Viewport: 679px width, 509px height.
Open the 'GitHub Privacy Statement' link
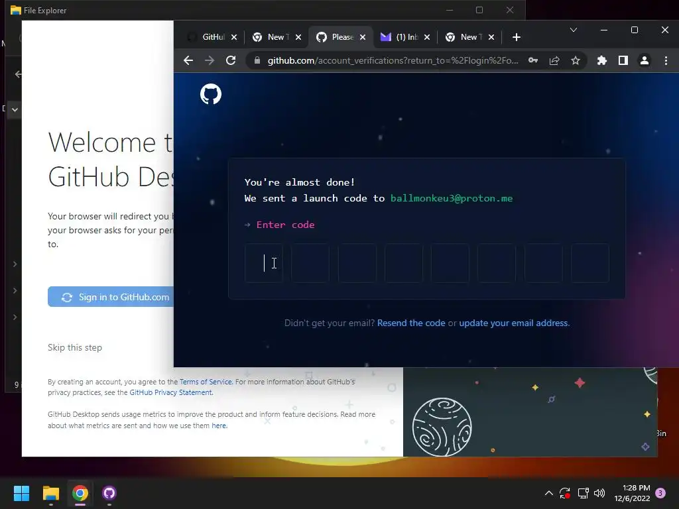tap(170, 392)
